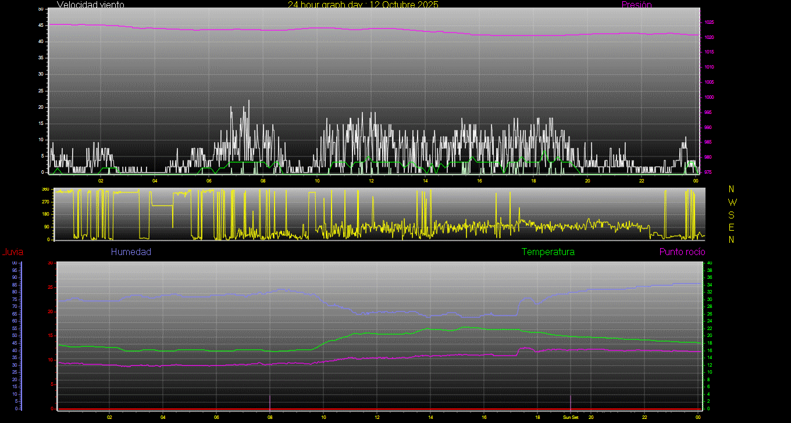The image size is (791, 423).
Task: Click the 360 tick on wind direction axis
Action: 45,189
